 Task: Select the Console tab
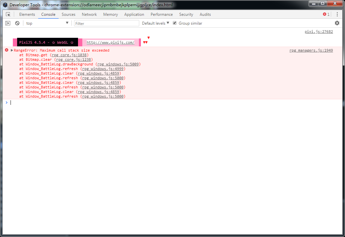coord(48,14)
